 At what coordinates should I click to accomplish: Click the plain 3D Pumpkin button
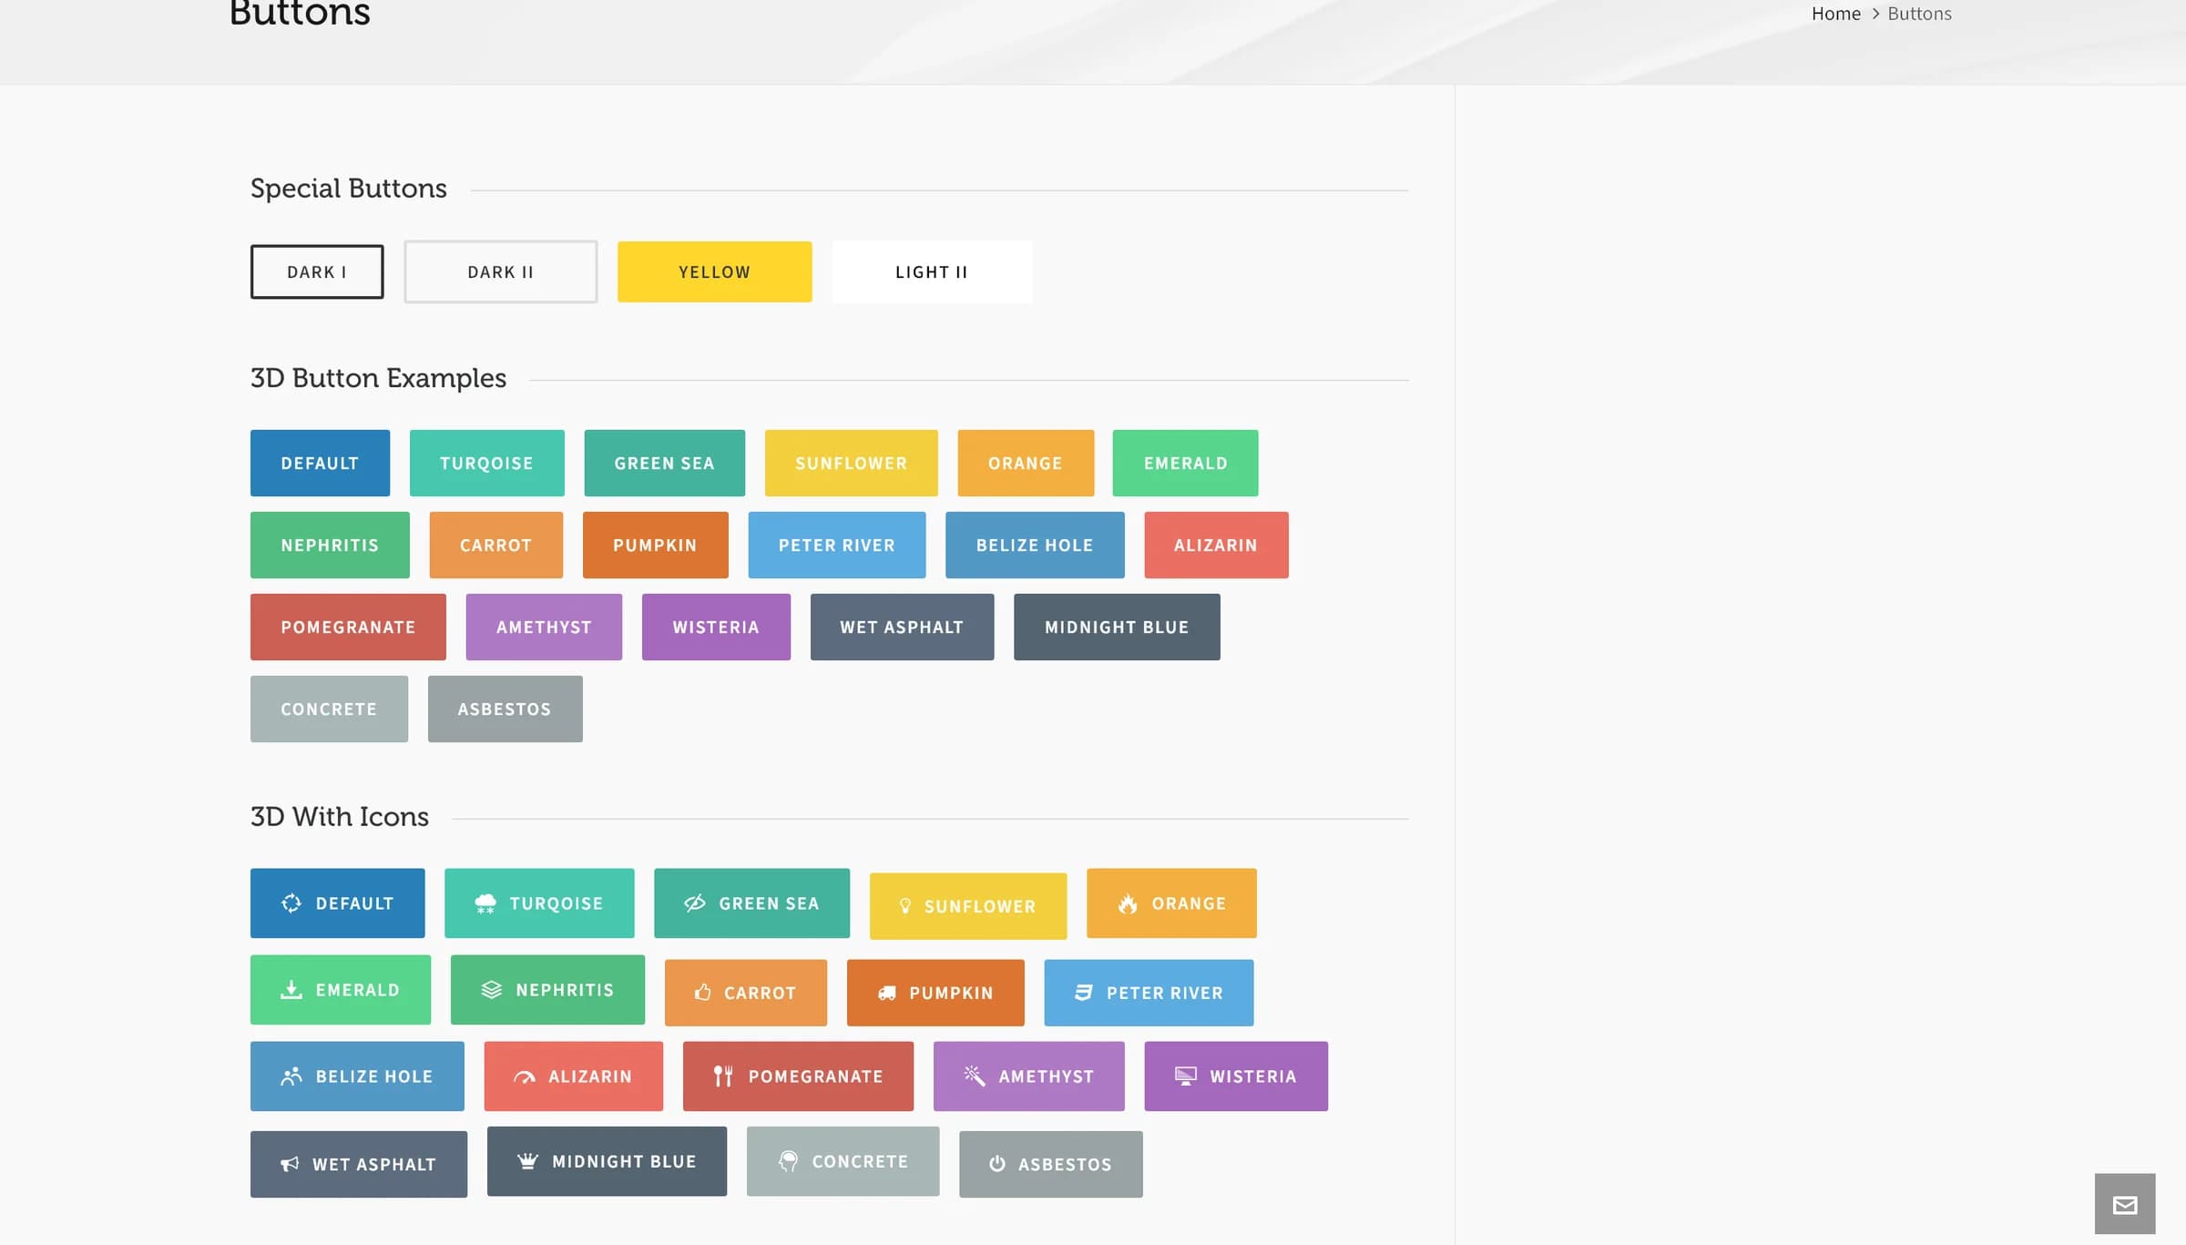655,545
